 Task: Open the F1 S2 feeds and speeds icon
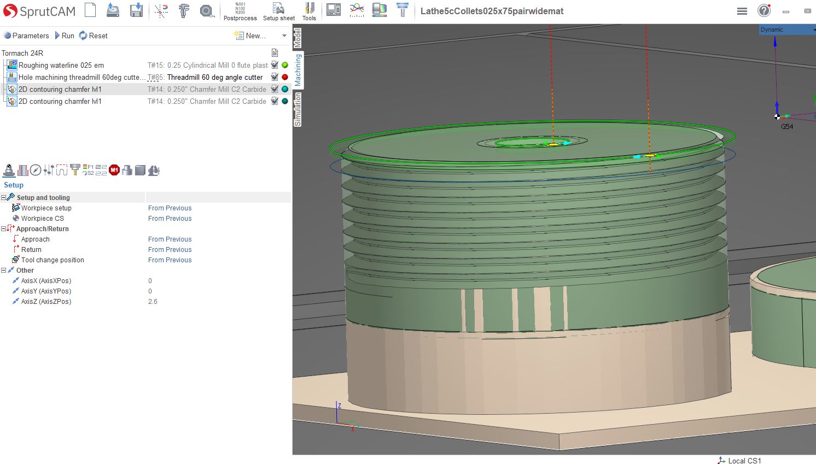(88, 171)
